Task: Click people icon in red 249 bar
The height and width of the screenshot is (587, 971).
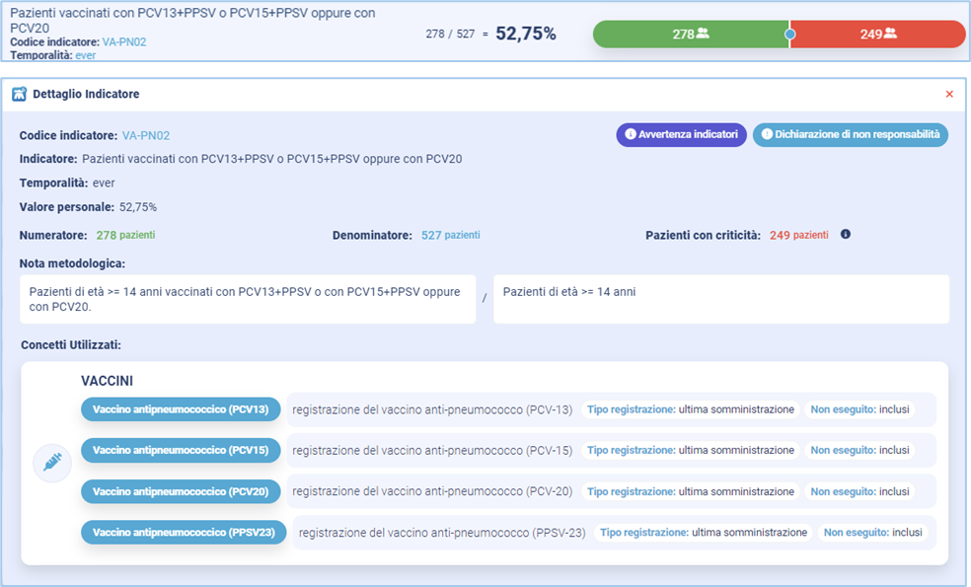Action: click(890, 34)
